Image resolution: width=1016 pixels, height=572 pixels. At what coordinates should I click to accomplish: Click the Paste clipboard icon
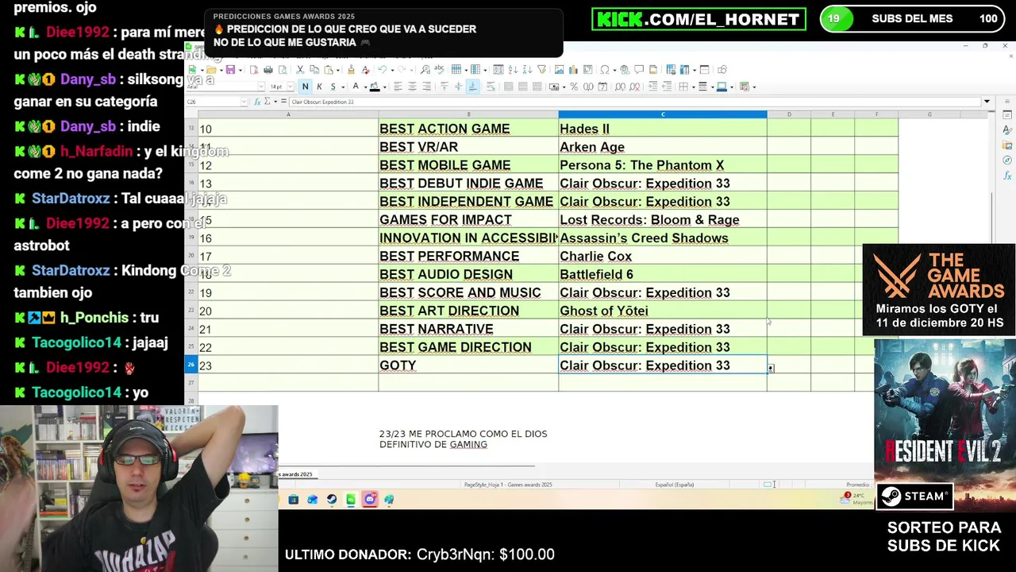(x=328, y=70)
